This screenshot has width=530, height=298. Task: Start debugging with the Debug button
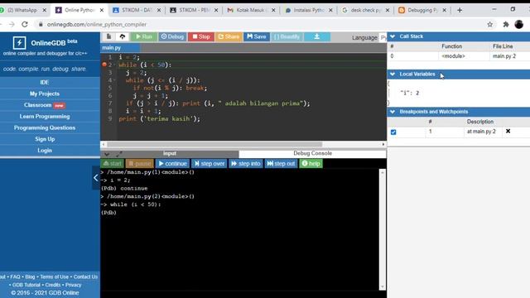click(x=172, y=36)
